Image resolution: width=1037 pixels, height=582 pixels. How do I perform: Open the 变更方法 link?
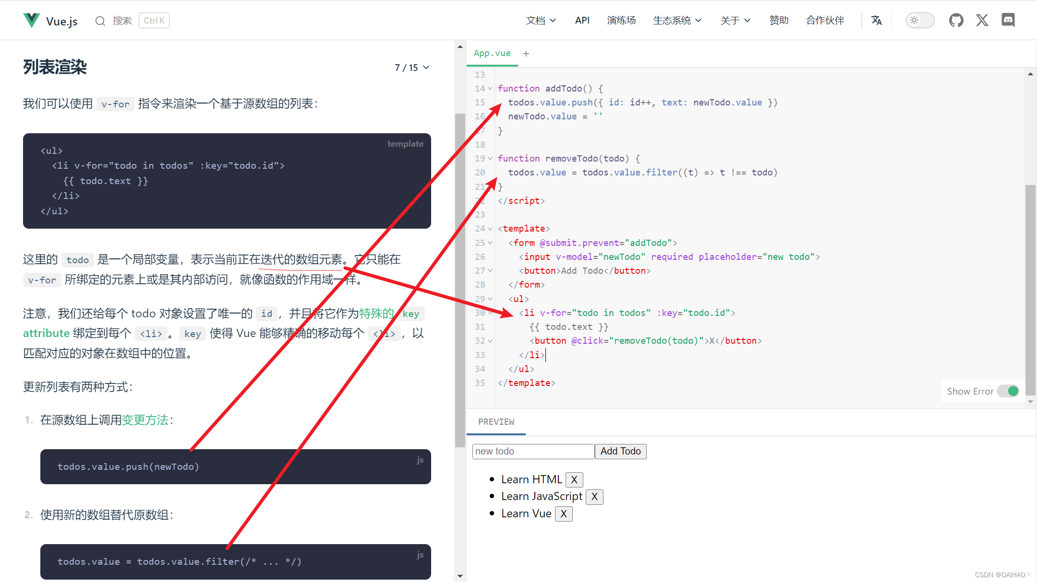pyautogui.click(x=145, y=420)
